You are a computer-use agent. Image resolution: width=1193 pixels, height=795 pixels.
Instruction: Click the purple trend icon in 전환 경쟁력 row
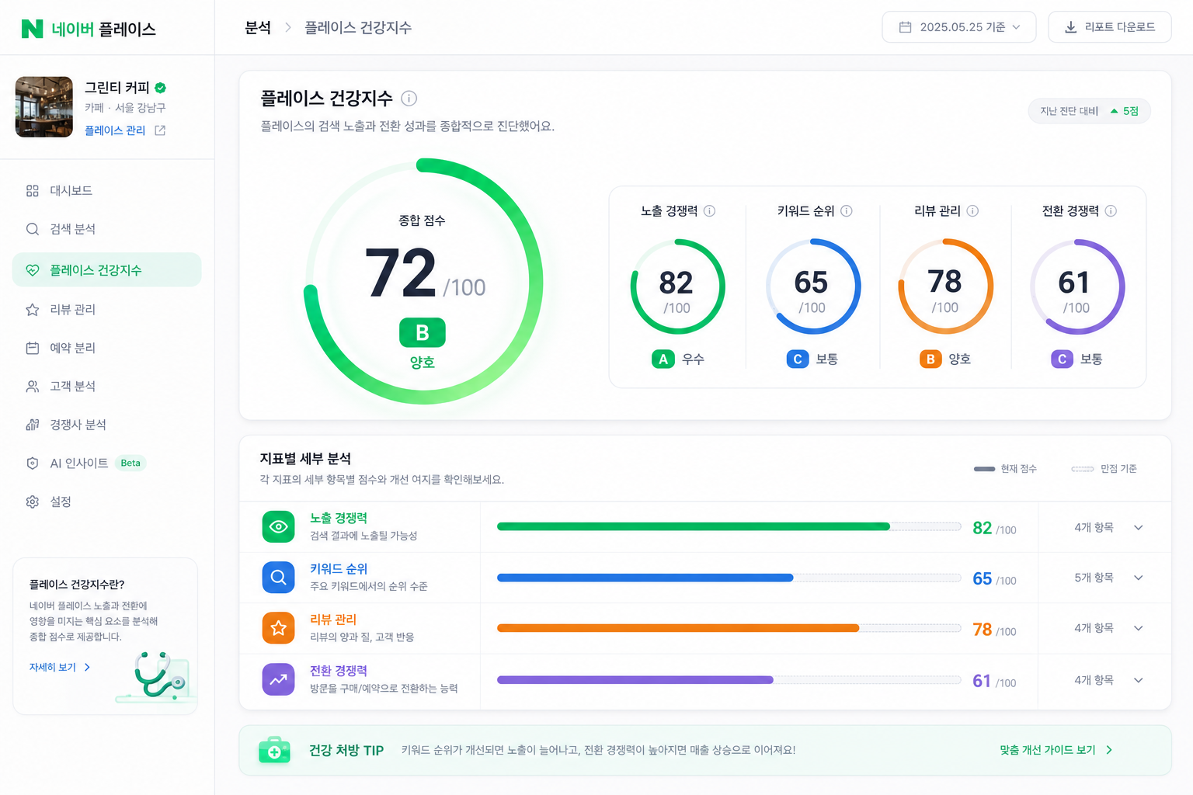coord(279,679)
